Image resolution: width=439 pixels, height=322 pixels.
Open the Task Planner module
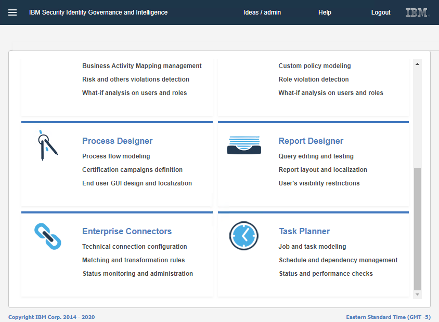pos(304,231)
